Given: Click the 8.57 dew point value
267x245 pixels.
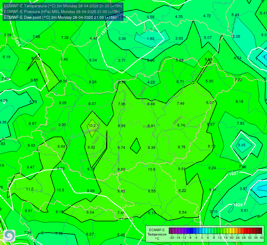Looking at the screenshot, I should coord(211,124).
